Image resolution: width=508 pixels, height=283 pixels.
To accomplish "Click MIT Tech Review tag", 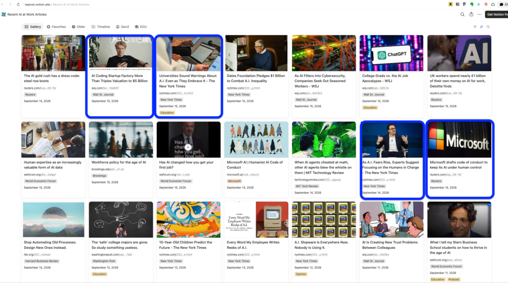I will pos(307,186).
